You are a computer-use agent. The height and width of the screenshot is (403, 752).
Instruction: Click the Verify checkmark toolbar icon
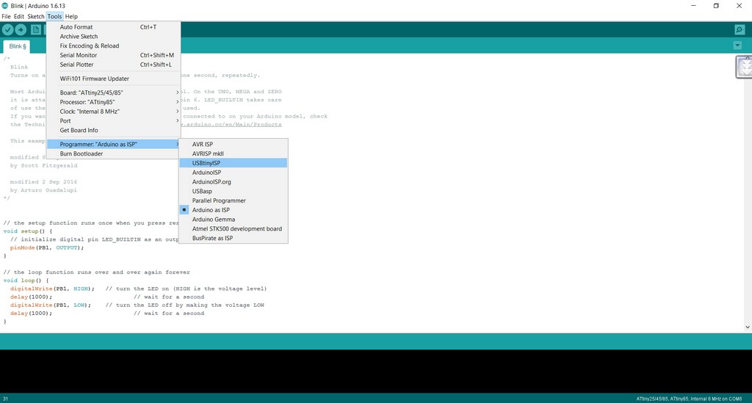(x=7, y=29)
